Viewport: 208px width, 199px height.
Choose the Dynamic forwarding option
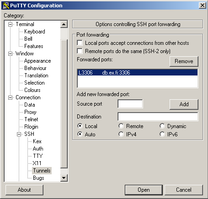coord(162,126)
